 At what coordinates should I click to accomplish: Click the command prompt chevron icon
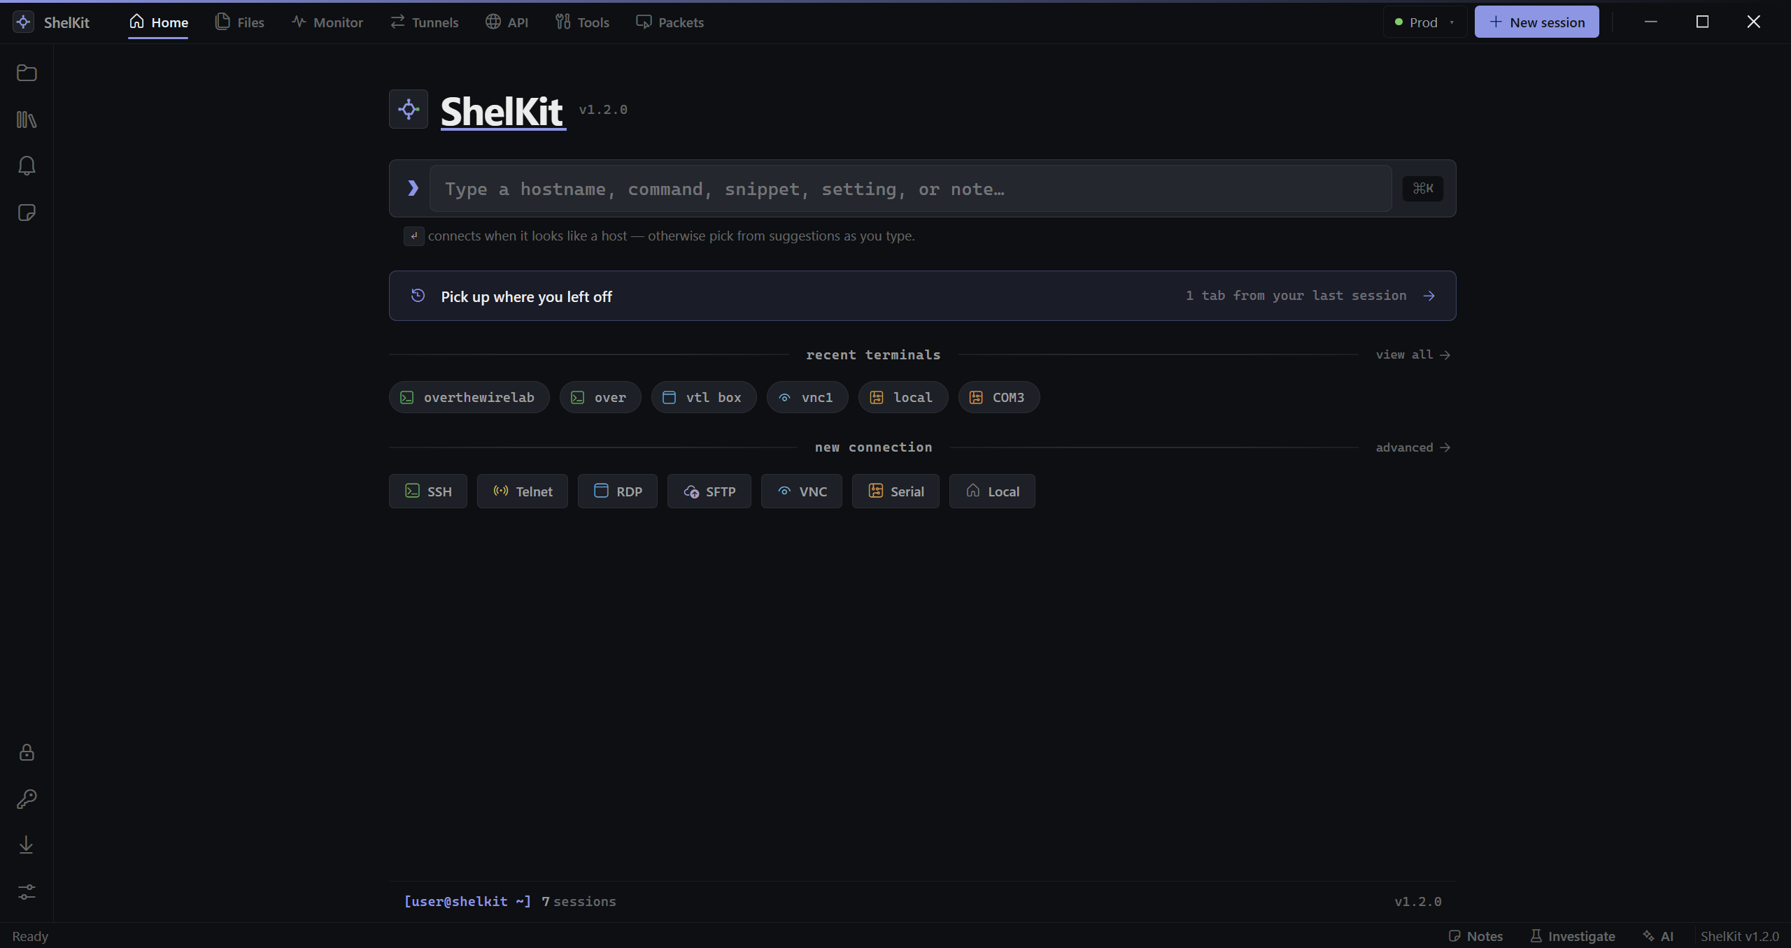pyautogui.click(x=413, y=188)
